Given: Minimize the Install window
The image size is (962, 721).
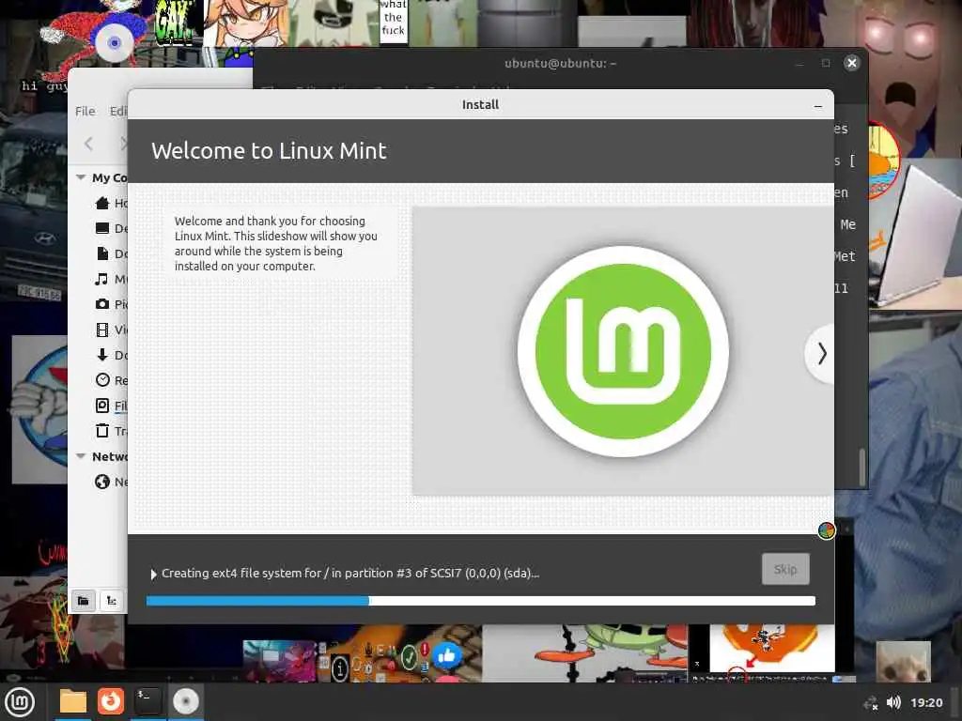Looking at the screenshot, I should pyautogui.click(x=818, y=106).
